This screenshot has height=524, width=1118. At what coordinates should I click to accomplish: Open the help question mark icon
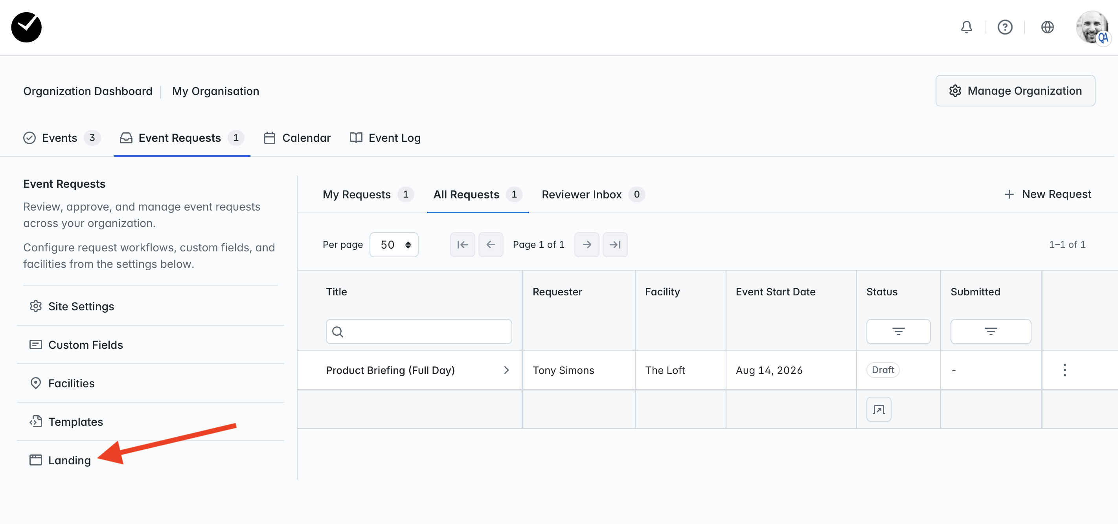click(1005, 27)
